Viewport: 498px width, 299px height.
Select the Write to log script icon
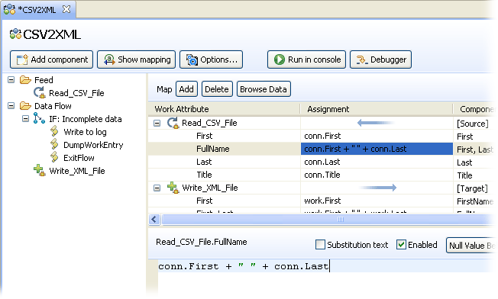click(x=54, y=131)
